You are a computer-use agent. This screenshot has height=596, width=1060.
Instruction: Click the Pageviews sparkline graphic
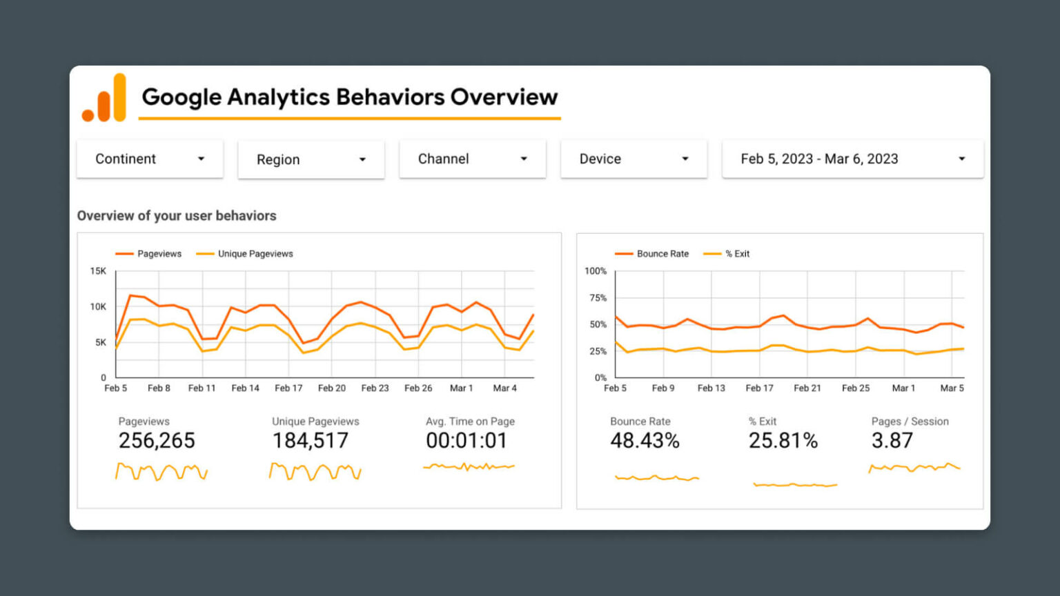point(161,472)
